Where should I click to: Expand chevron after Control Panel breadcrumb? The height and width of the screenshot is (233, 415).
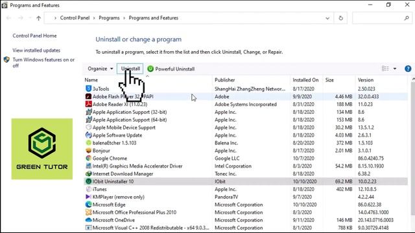tap(94, 18)
